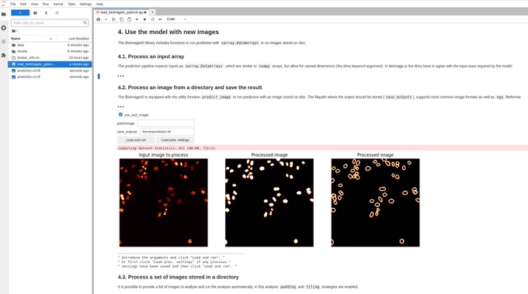Image resolution: width=528 pixels, height=294 pixels.
Task: Click the blue New Launcher plus button
Action: (x=20, y=12)
